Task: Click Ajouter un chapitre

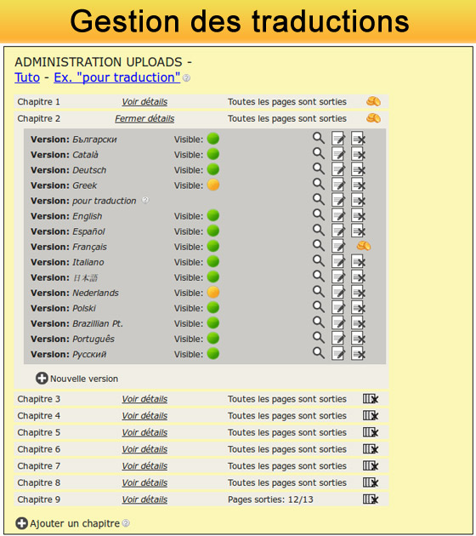Action: 68,523
